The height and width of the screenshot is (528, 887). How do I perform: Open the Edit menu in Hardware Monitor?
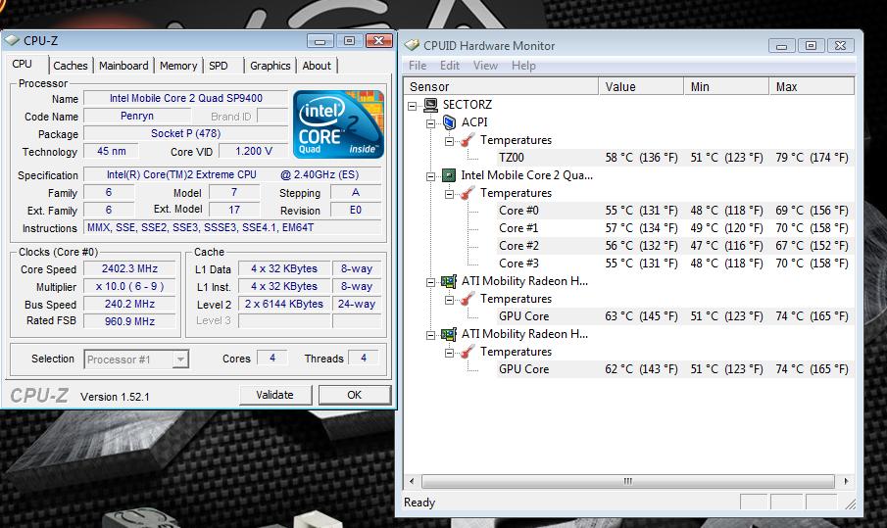coord(450,66)
